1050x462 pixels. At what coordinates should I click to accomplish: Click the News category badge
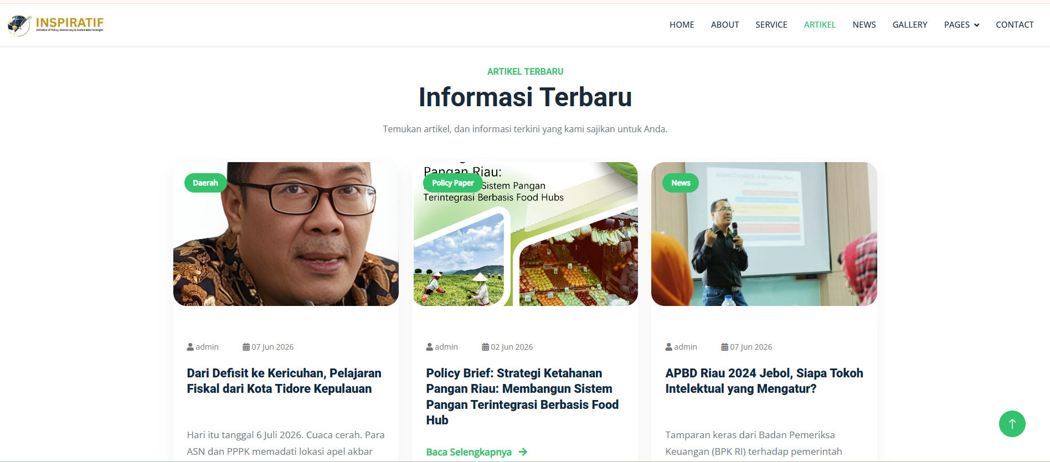(x=681, y=183)
